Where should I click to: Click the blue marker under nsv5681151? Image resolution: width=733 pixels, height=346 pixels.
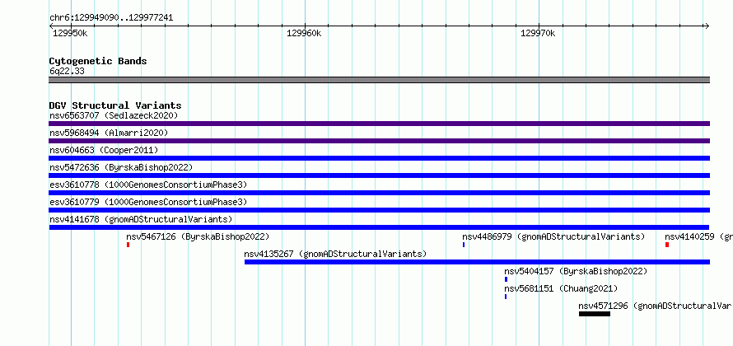tap(506, 297)
